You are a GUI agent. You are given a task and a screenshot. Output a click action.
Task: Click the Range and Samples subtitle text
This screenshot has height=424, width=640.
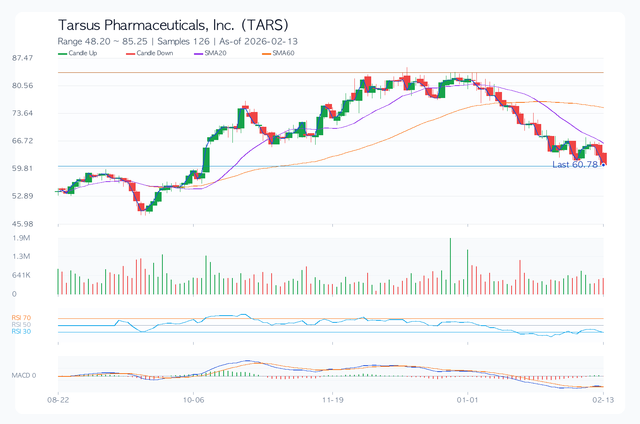(x=178, y=42)
